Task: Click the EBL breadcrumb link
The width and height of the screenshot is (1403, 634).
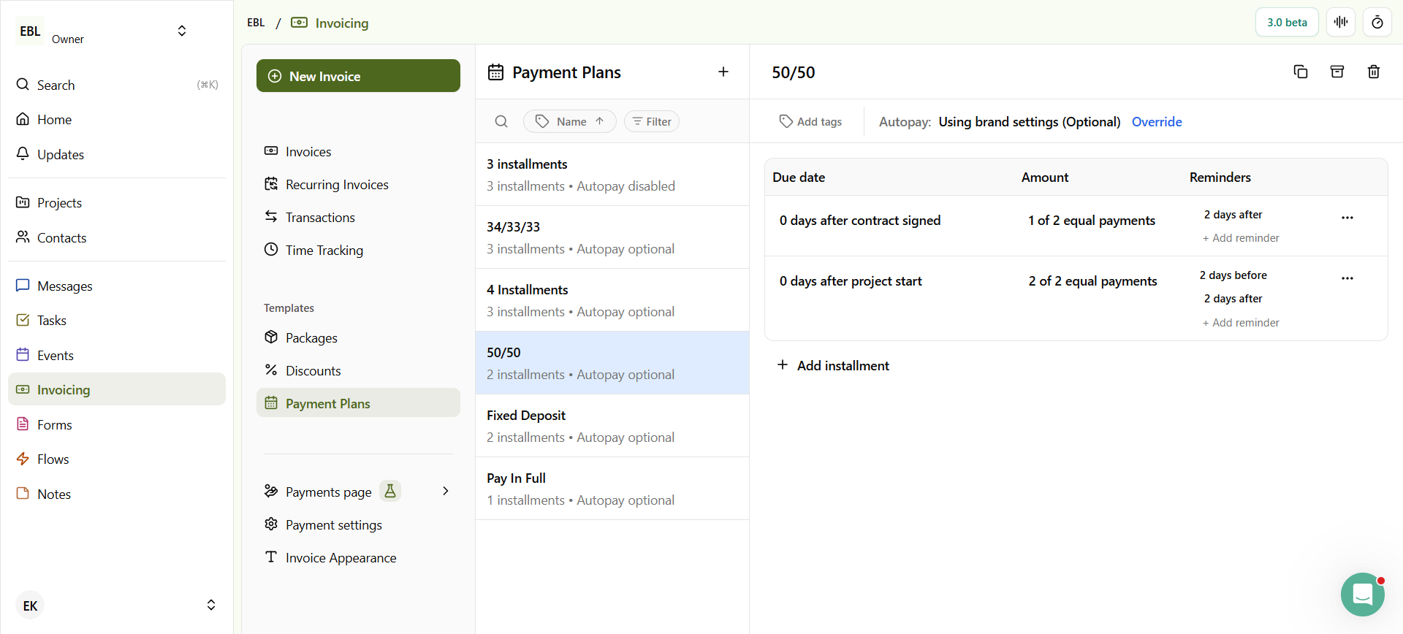Action: click(x=256, y=23)
